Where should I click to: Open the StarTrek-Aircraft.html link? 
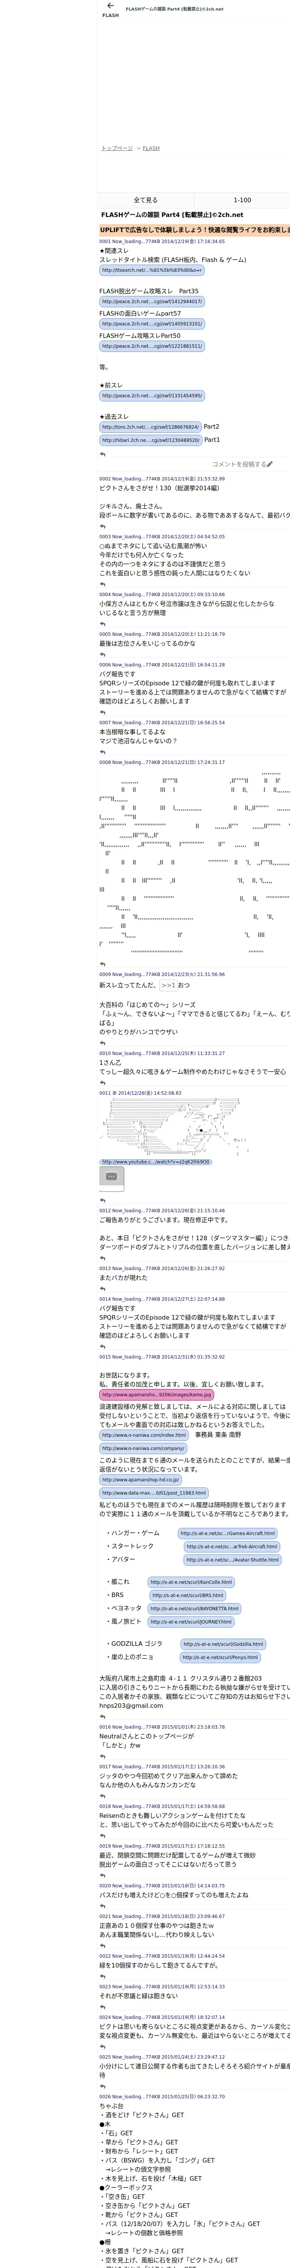[x=232, y=1546]
